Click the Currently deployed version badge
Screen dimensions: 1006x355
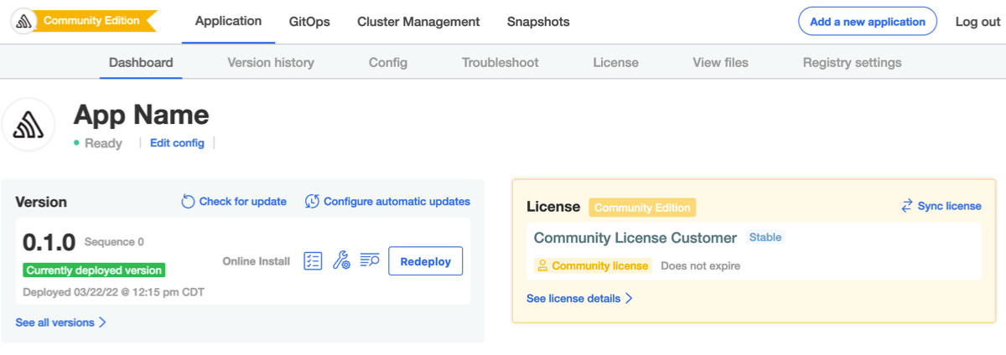(x=94, y=270)
